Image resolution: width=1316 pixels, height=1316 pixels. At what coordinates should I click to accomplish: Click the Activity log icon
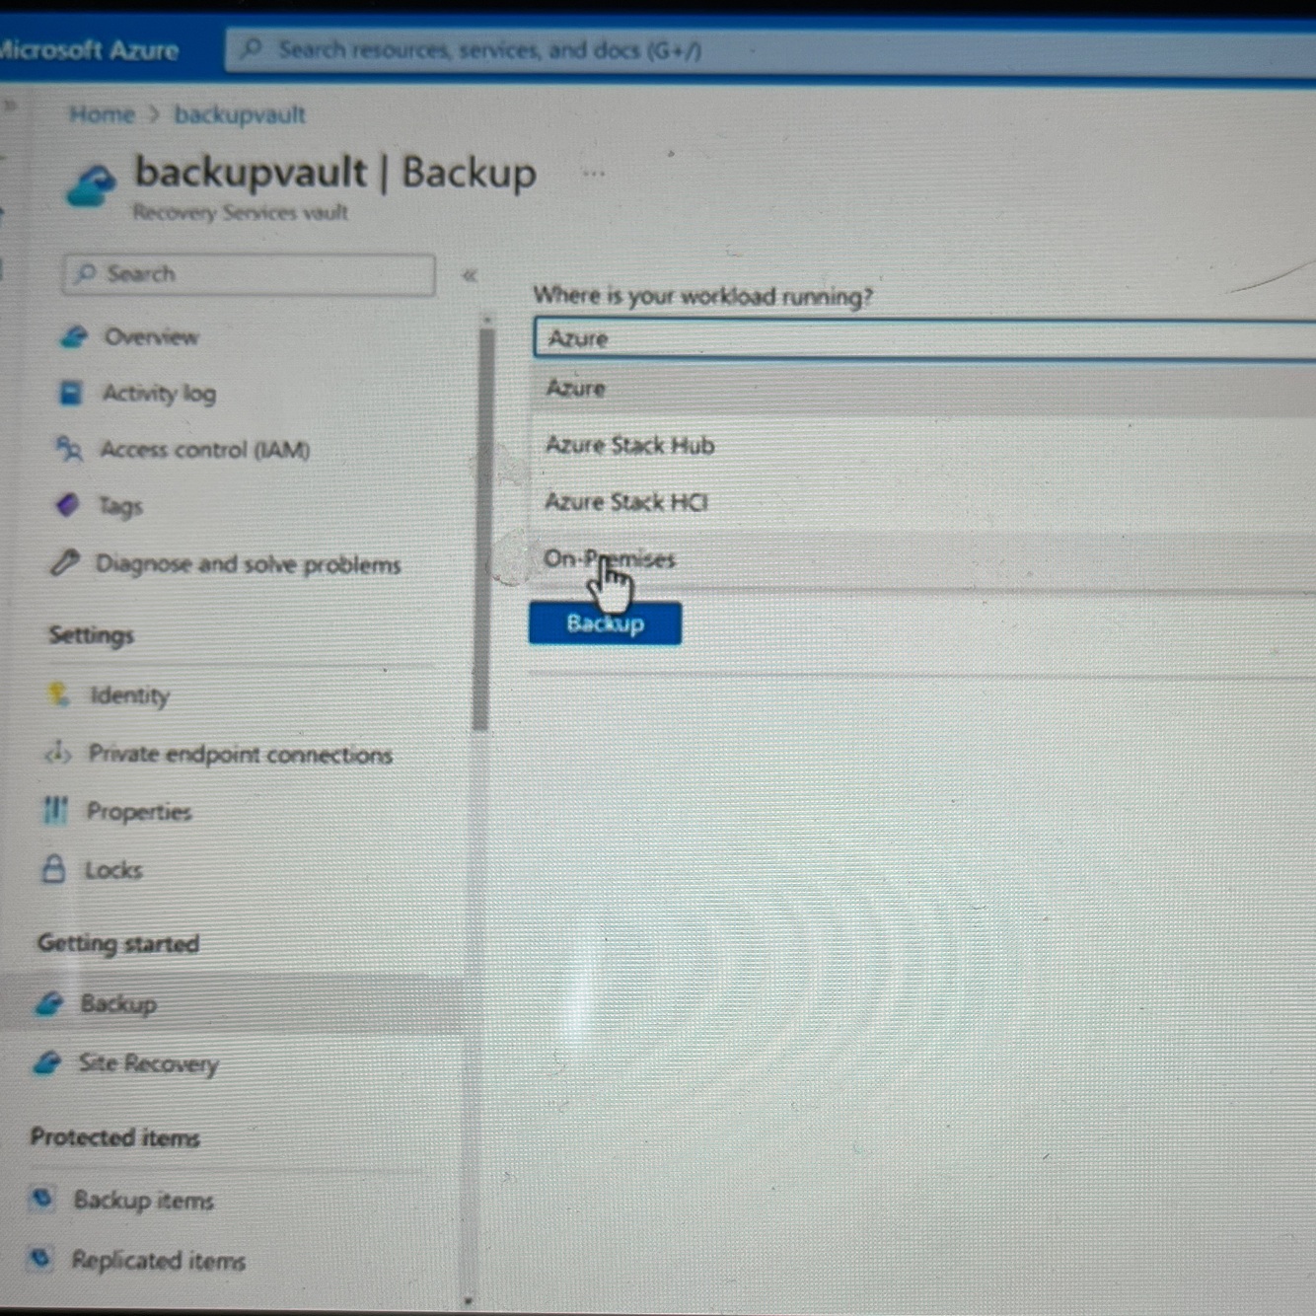click(71, 393)
